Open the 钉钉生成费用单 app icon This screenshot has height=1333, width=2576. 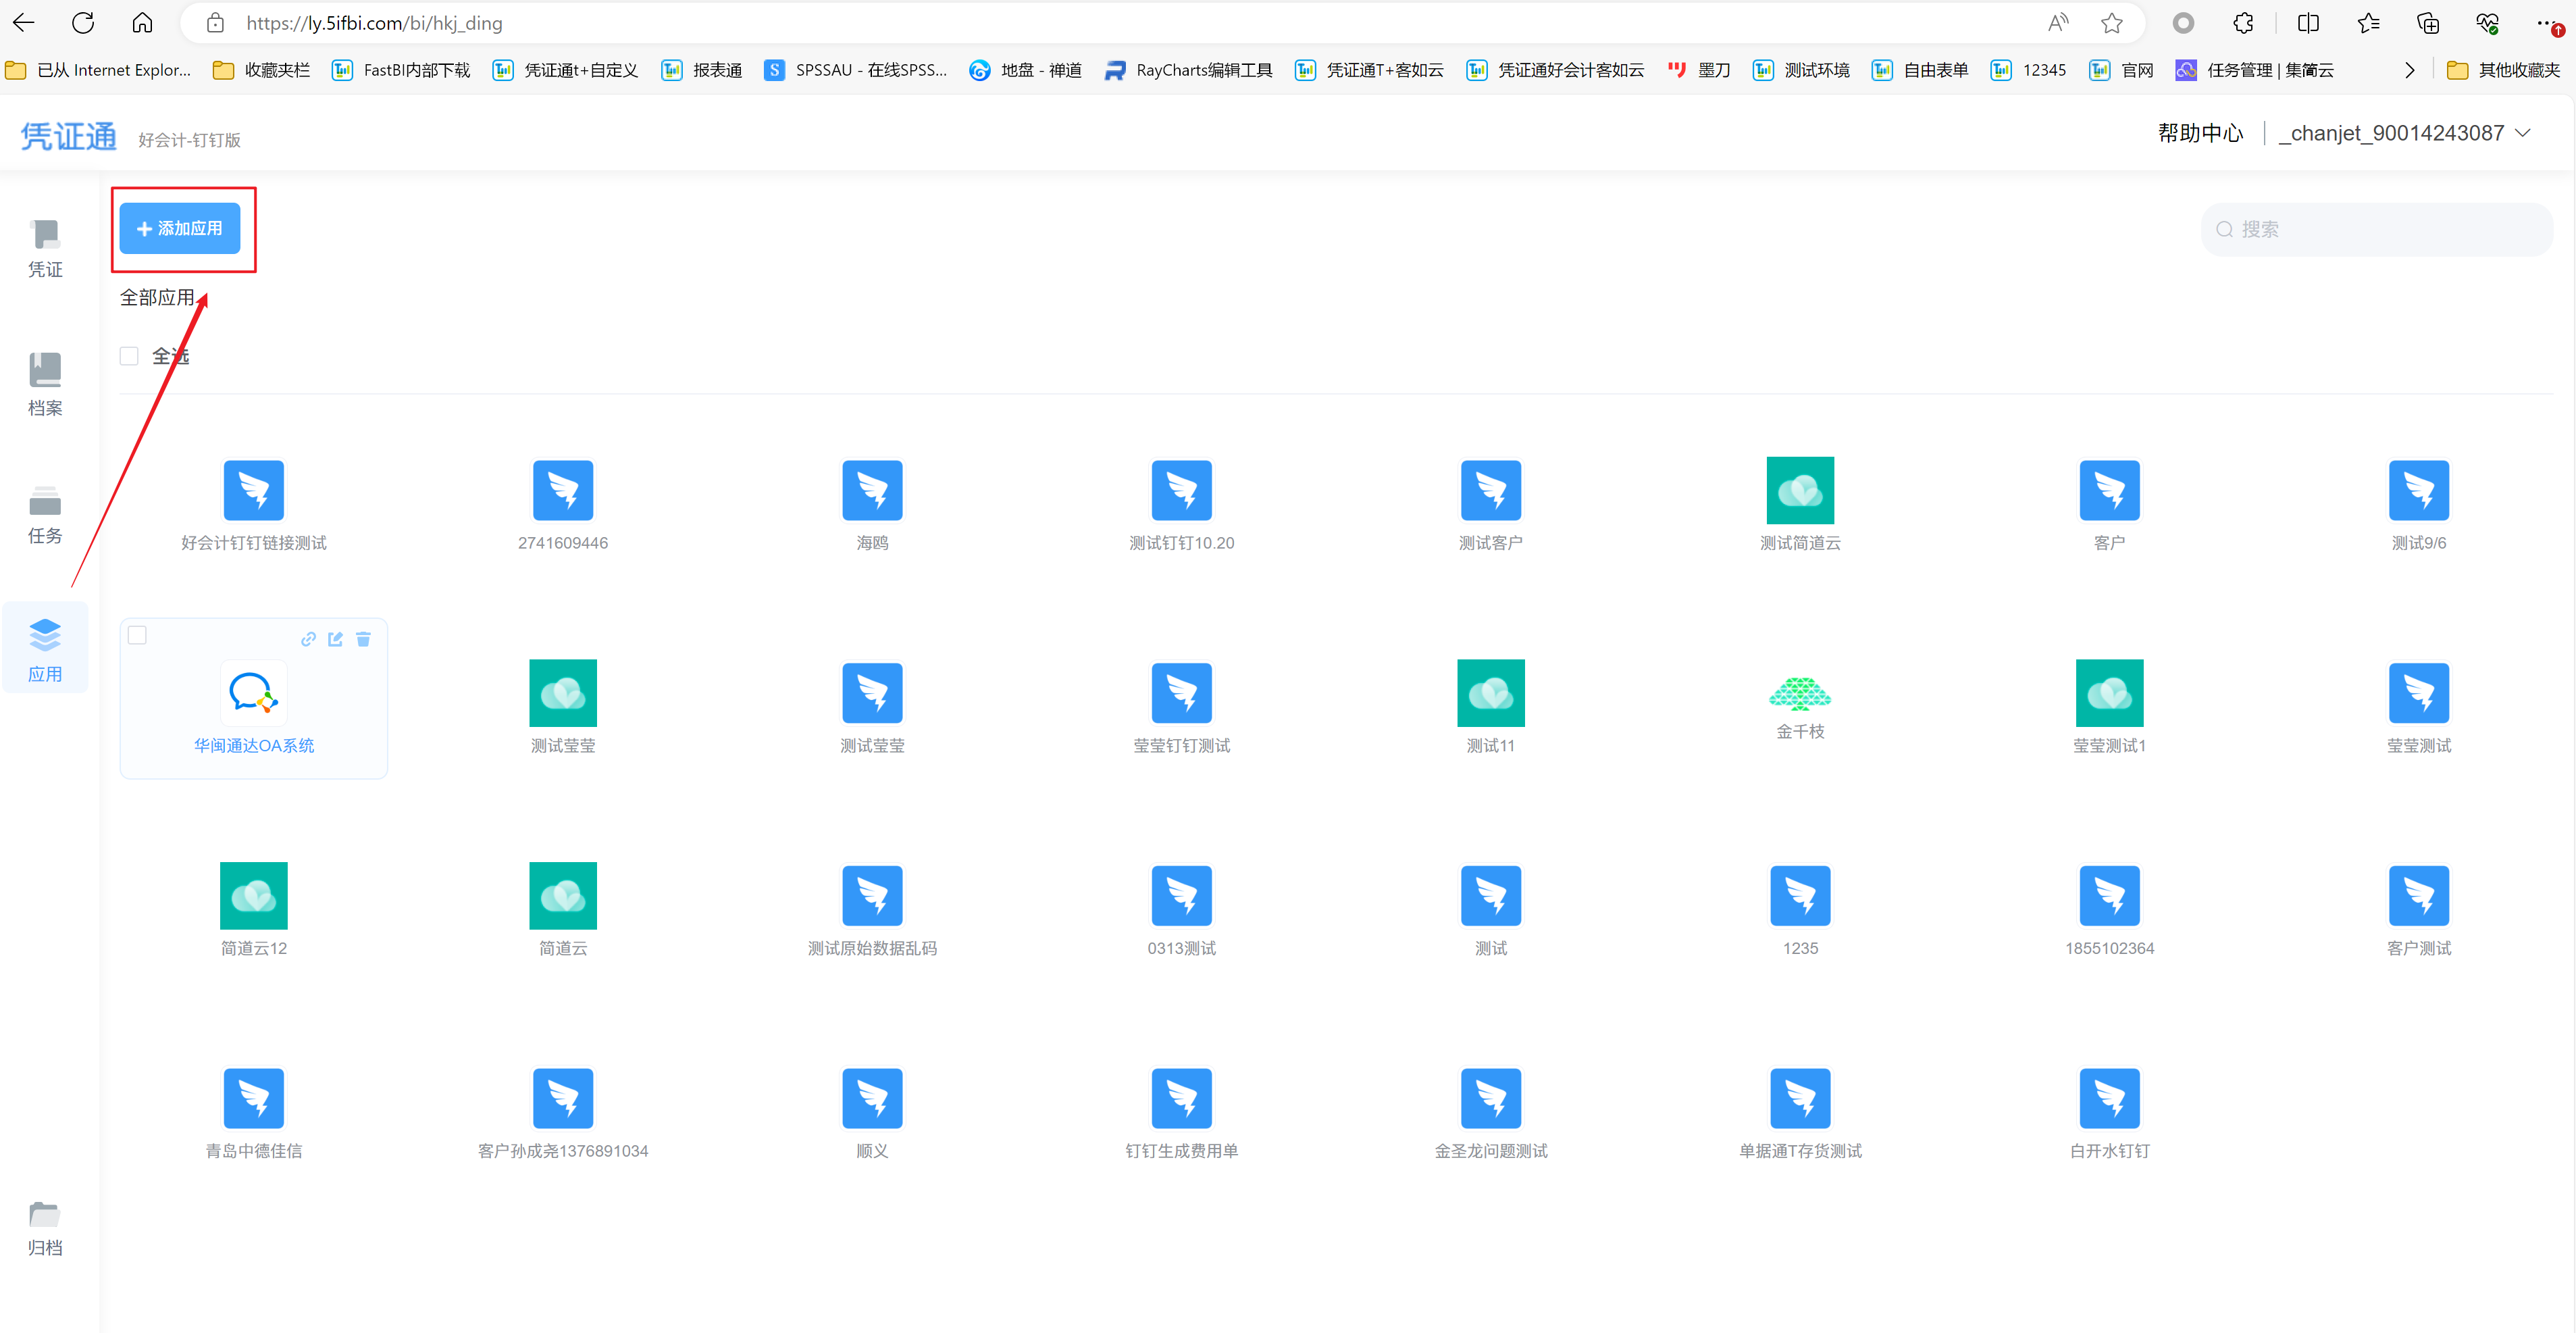coord(1181,1098)
